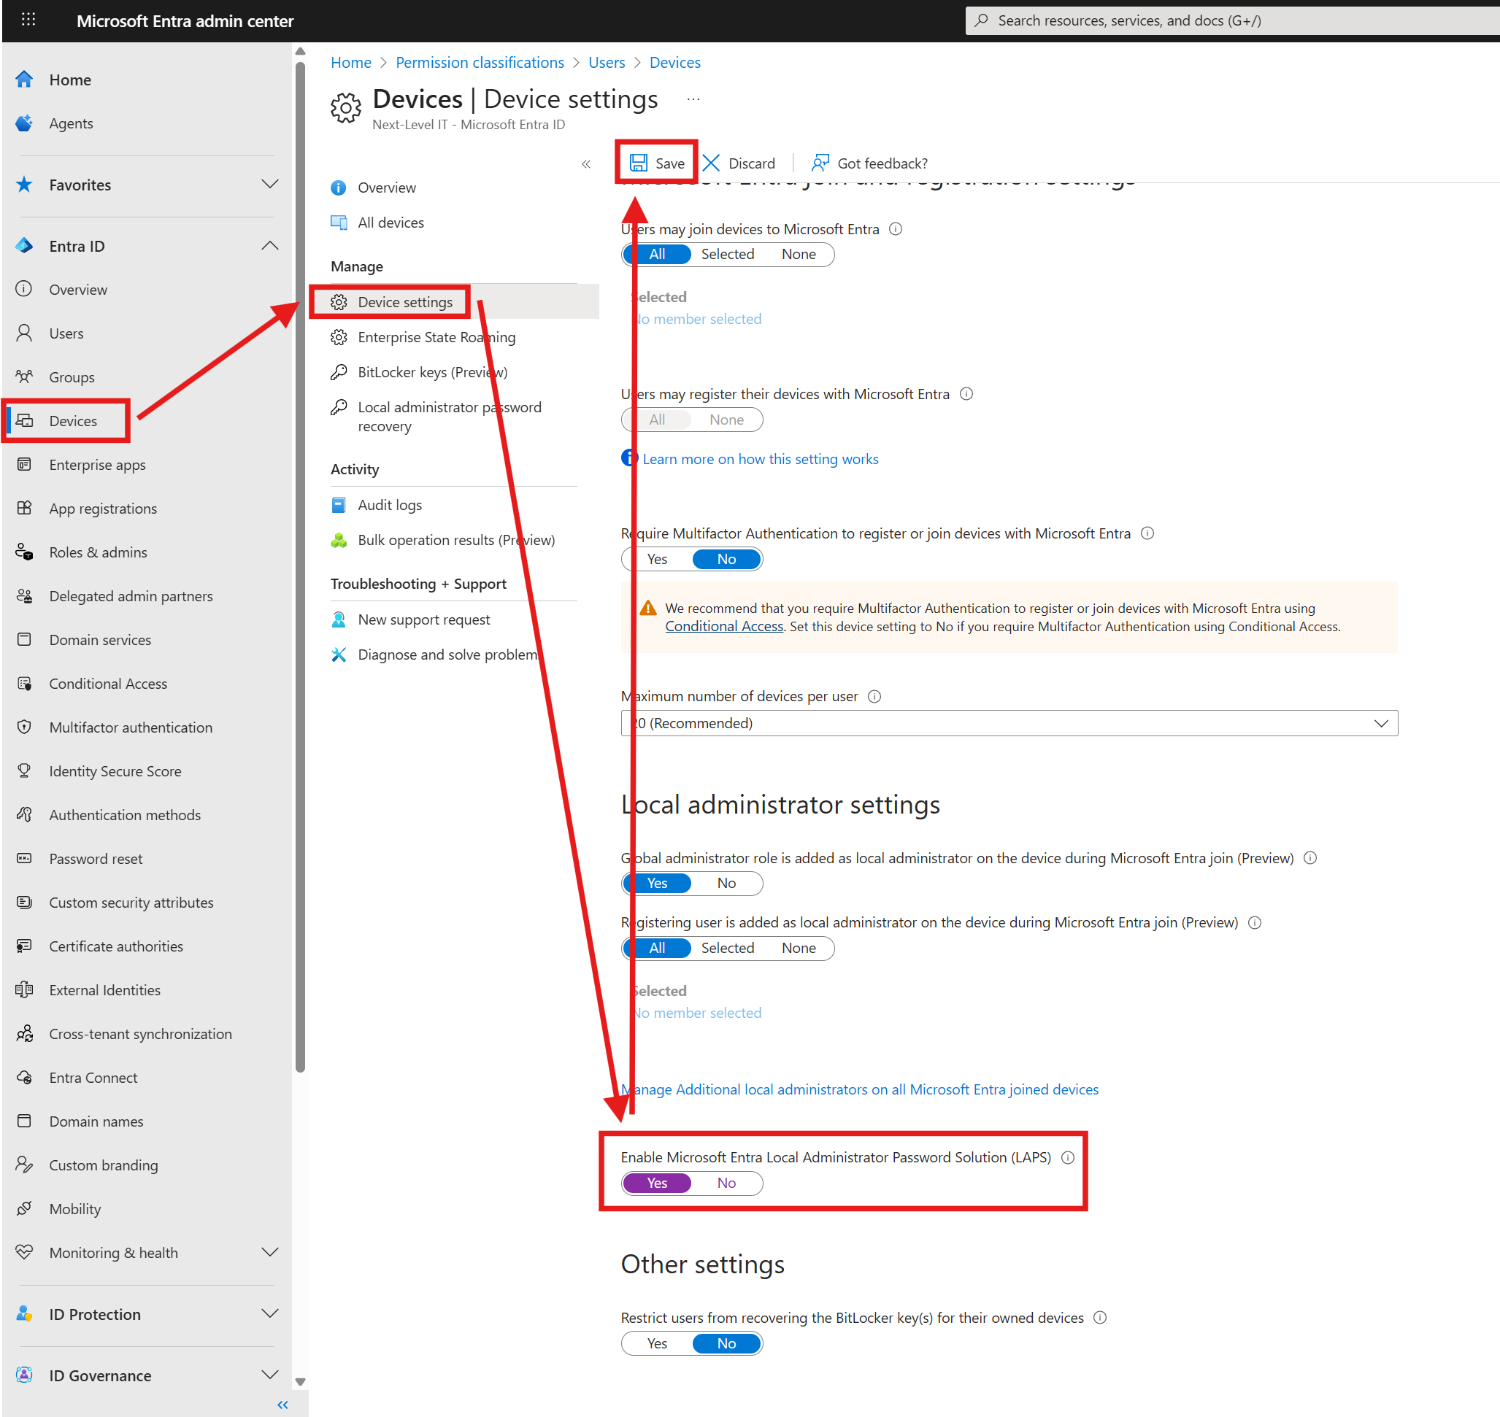This screenshot has width=1500, height=1417.
Task: Click the Bulk operation results icon
Action: 339,540
